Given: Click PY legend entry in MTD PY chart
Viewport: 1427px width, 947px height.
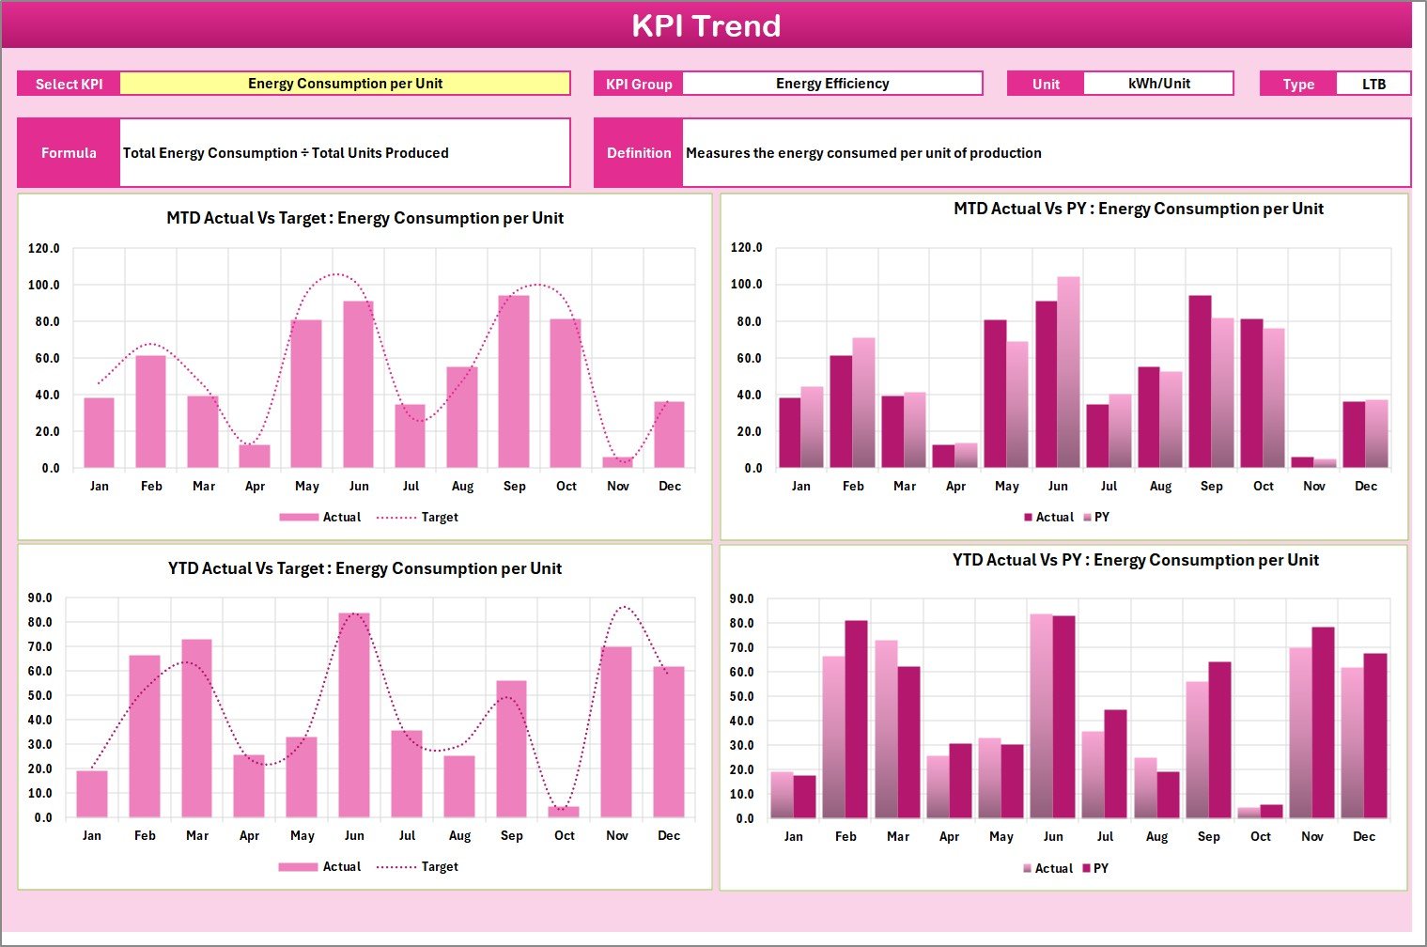Looking at the screenshot, I should (1101, 518).
